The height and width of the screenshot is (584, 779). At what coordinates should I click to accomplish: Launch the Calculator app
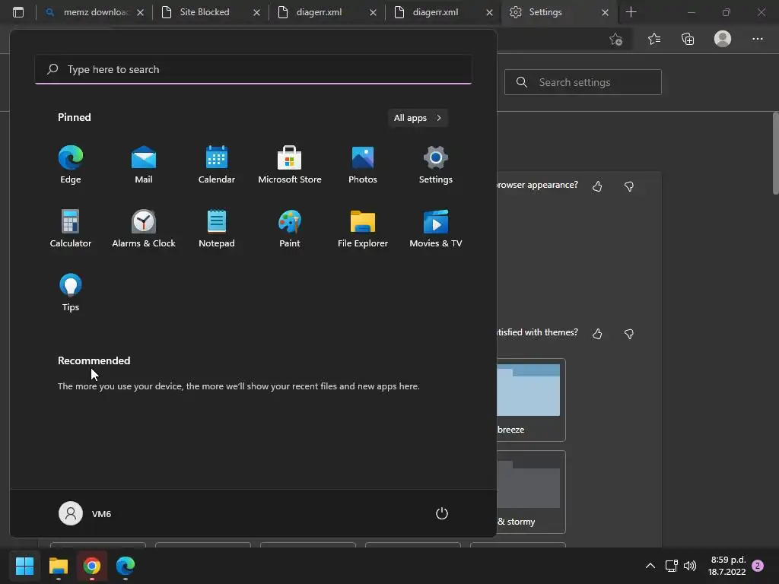[x=71, y=228]
